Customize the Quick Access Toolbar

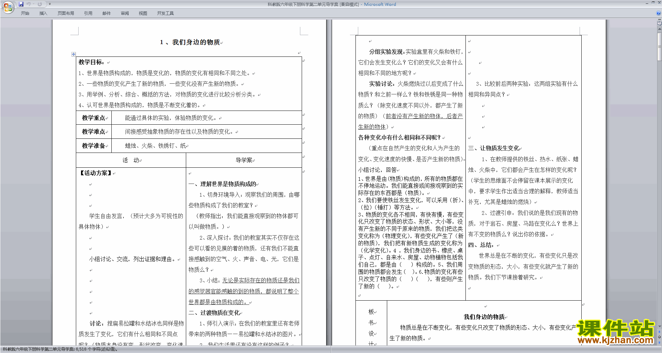pos(50,4)
